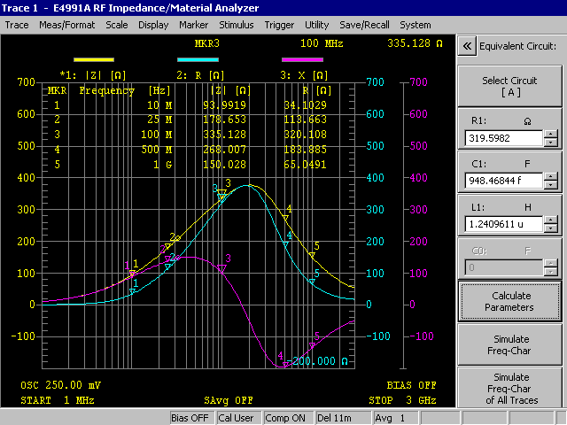Screen dimensions: 567x425
Task: Click Simulate Freq-Char of All Traces
Action: click(x=509, y=388)
